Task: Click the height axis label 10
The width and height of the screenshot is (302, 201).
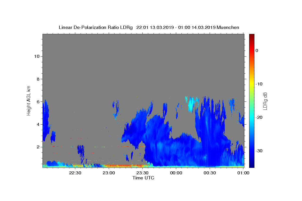Action: (x=37, y=56)
